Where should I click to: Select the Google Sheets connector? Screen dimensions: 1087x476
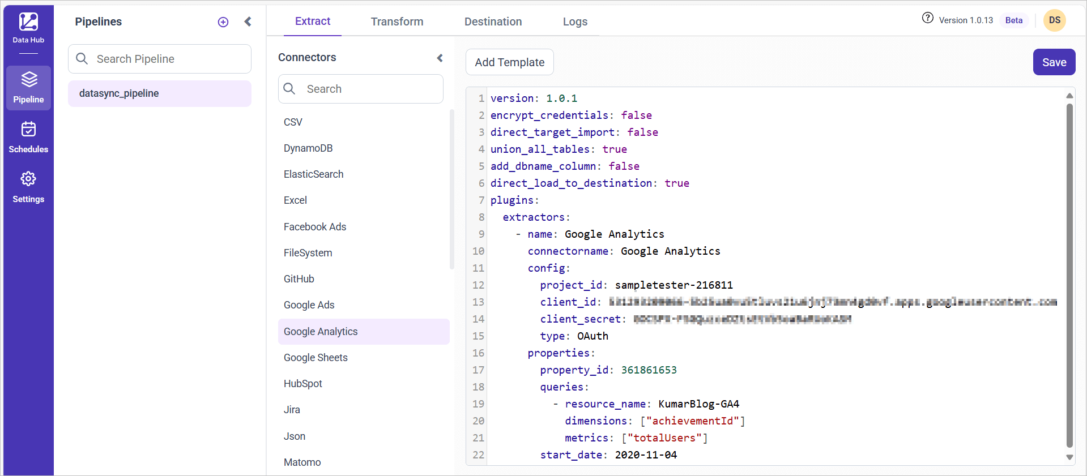364,358
